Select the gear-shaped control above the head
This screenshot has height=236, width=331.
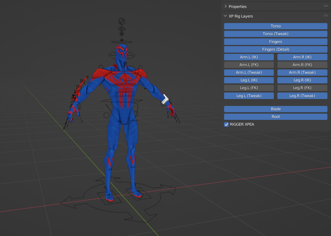pyautogui.click(x=122, y=21)
